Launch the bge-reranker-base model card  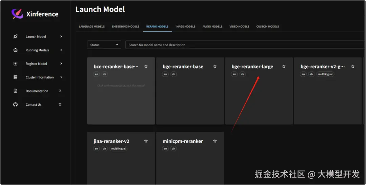pos(190,91)
